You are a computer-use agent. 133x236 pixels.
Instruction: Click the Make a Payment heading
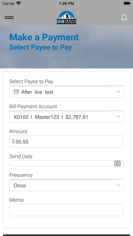[44, 37]
